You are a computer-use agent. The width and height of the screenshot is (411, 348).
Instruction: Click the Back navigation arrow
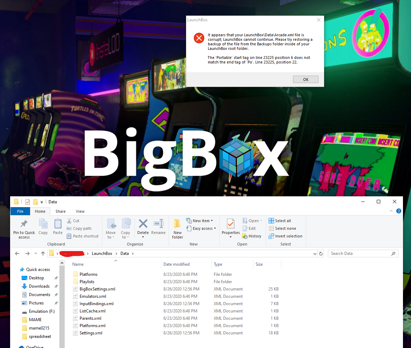(17, 254)
